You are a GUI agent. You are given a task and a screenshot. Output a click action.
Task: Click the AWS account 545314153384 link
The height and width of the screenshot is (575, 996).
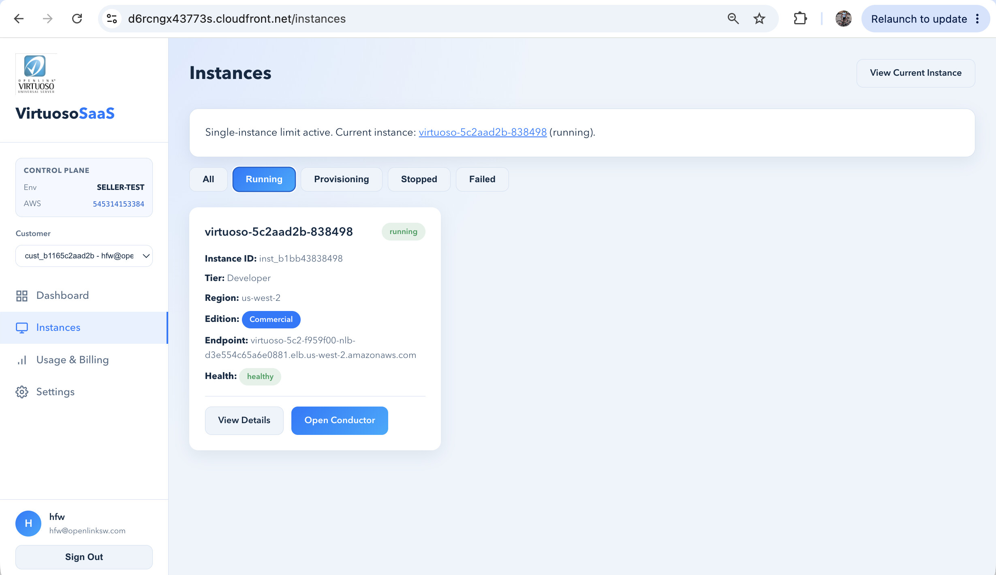tap(118, 204)
